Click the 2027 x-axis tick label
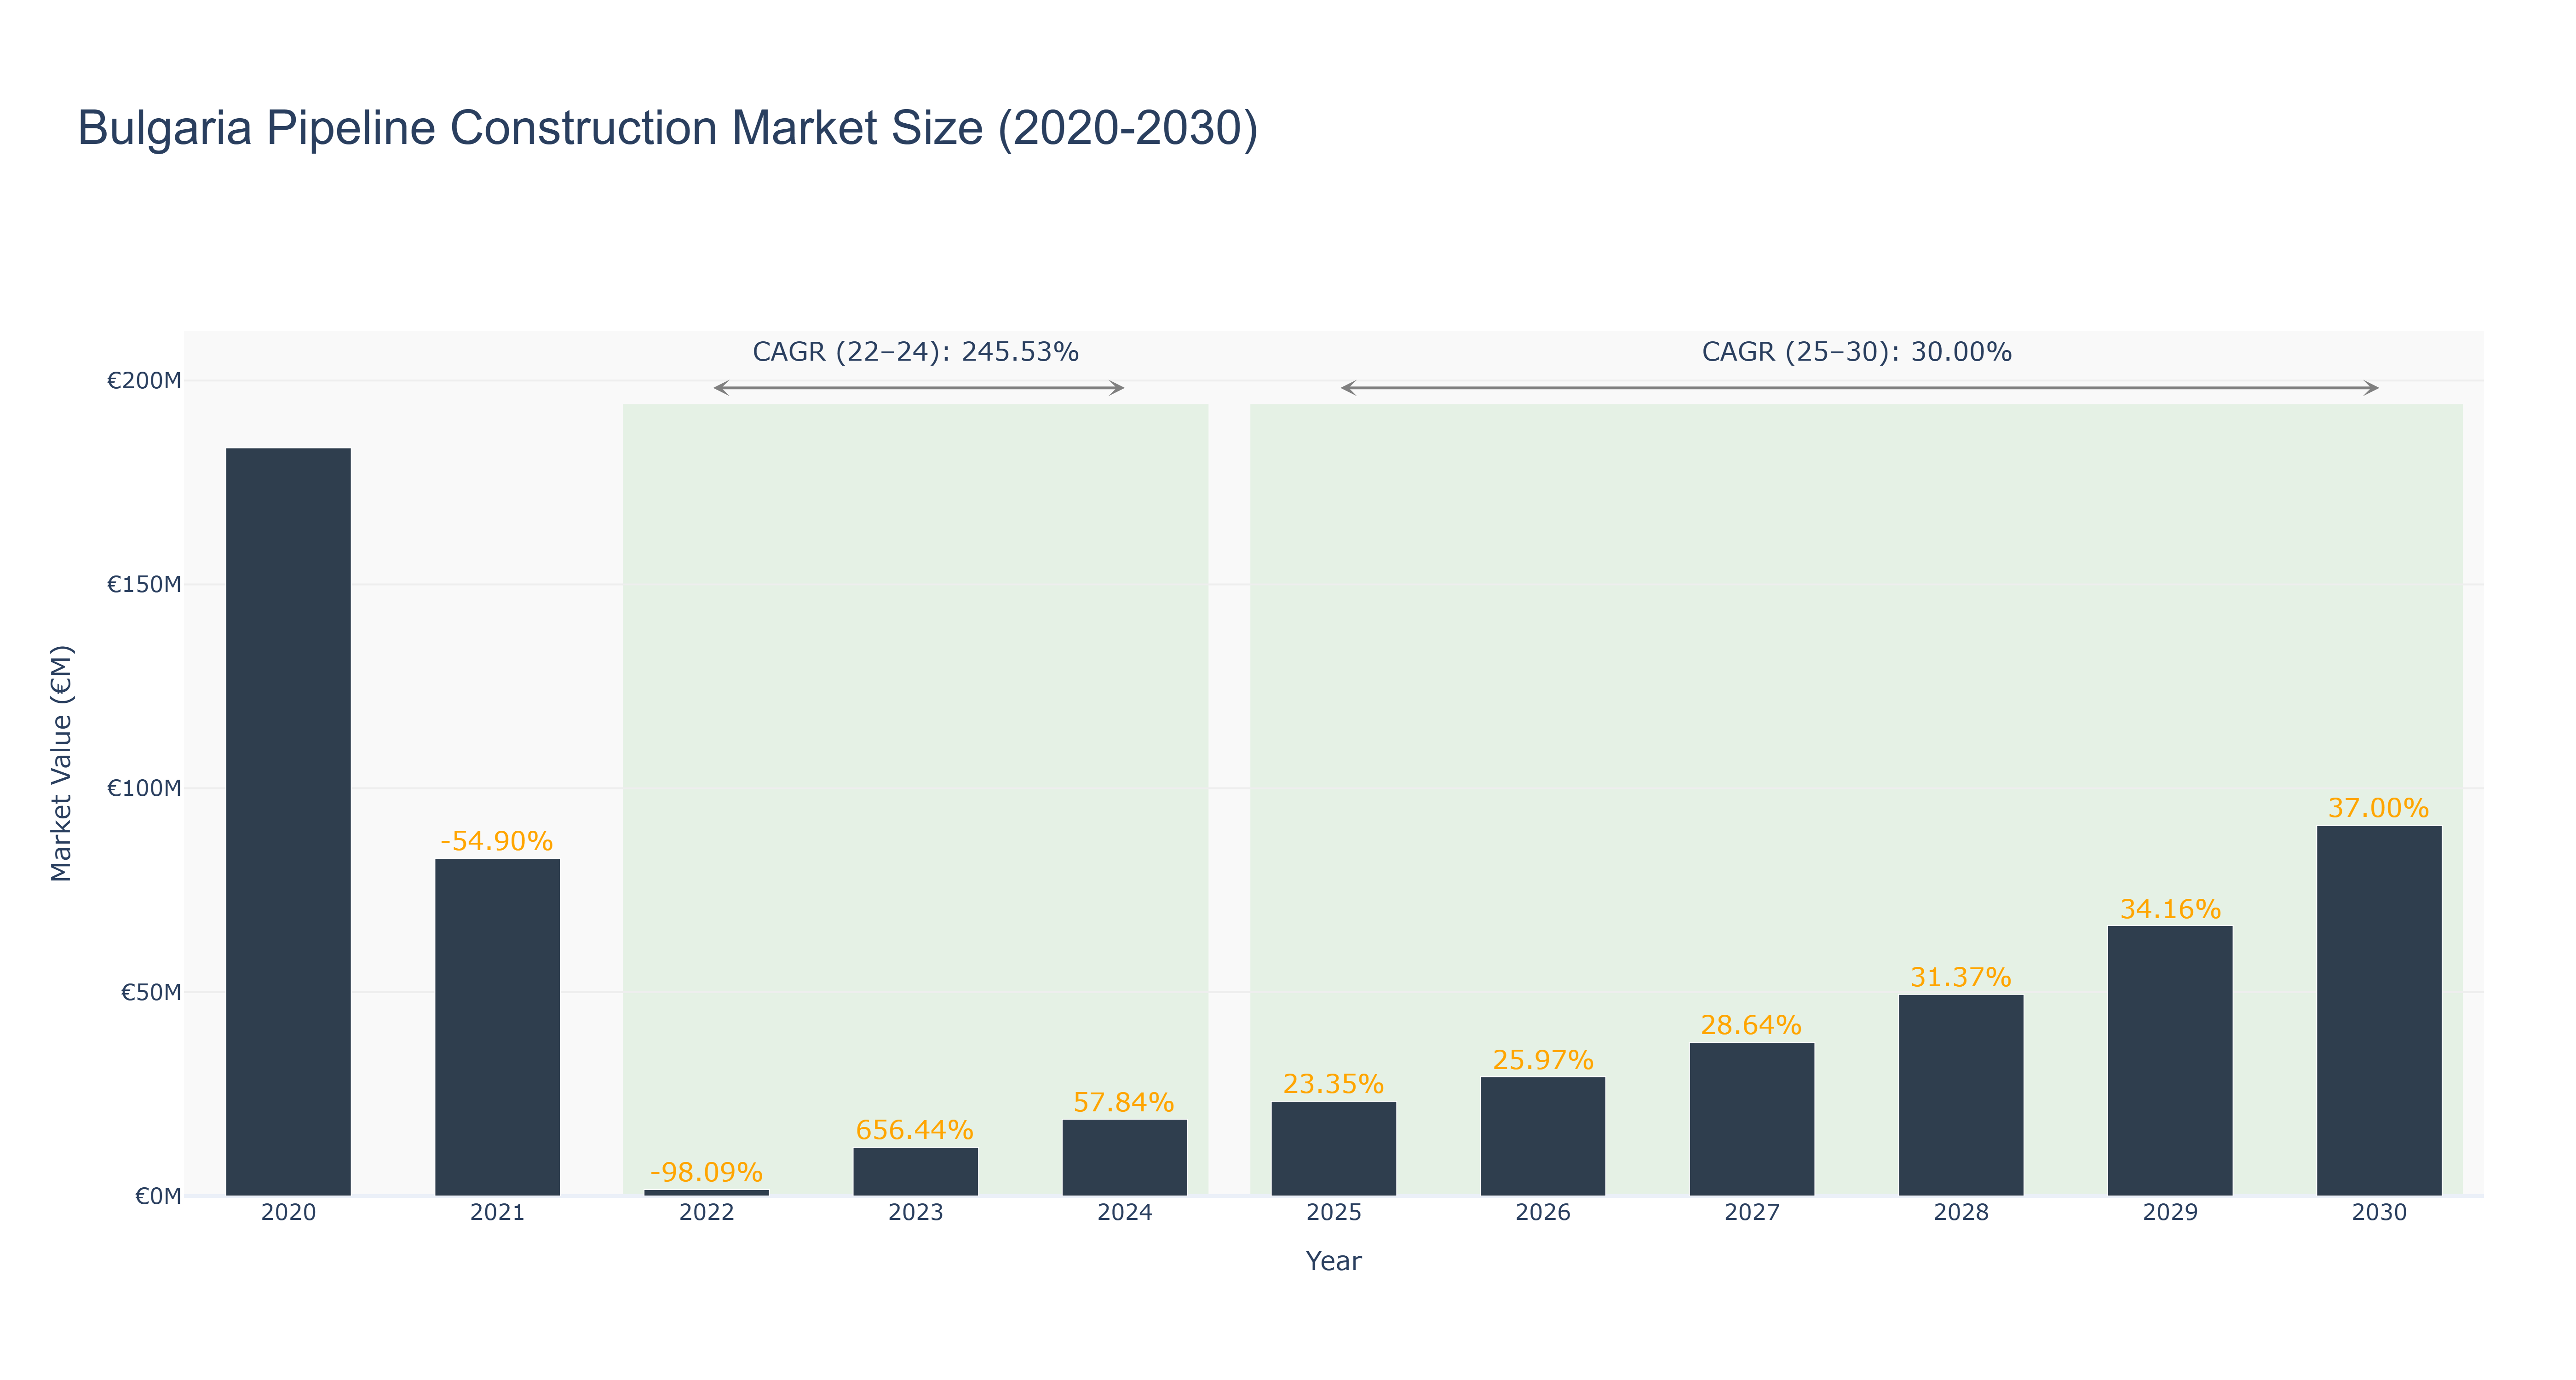 (1751, 1213)
